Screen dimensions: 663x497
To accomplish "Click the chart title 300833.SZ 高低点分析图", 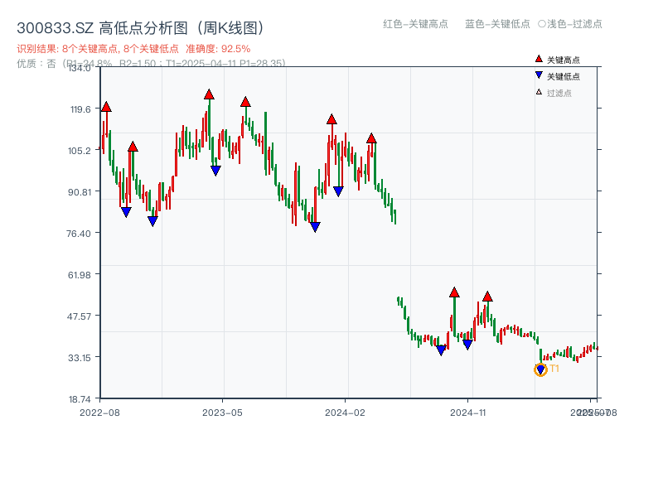I will [141, 26].
